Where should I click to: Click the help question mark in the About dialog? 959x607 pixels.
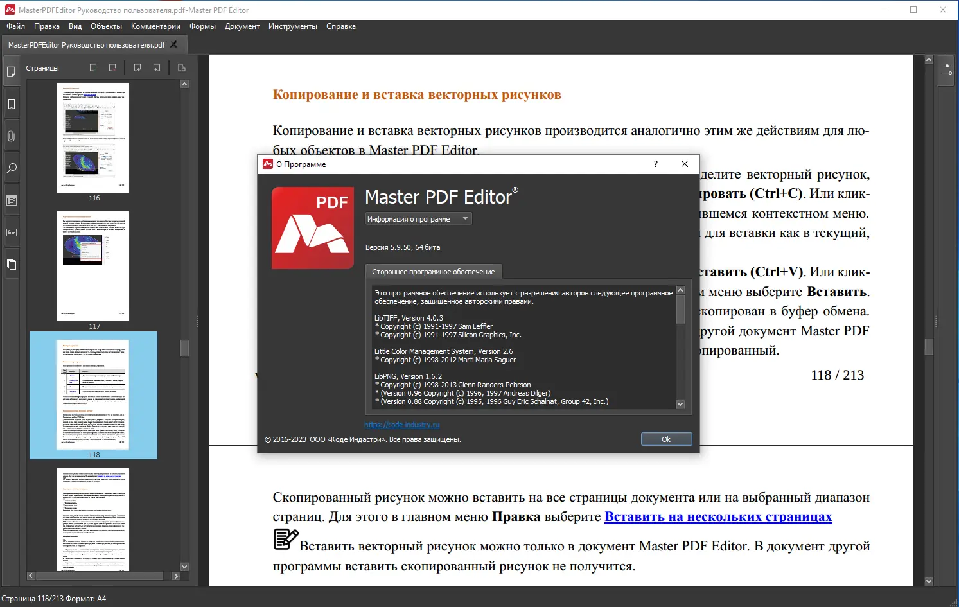pos(655,164)
